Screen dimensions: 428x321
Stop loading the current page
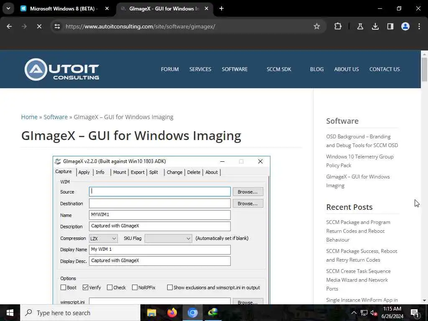[x=39, y=26]
